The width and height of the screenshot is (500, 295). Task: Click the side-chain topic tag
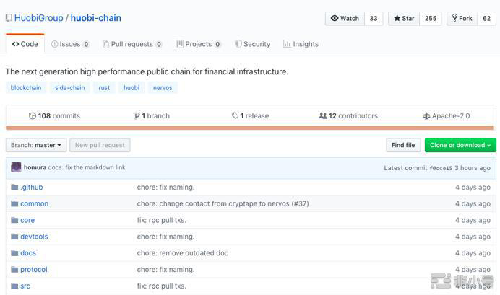(x=70, y=88)
